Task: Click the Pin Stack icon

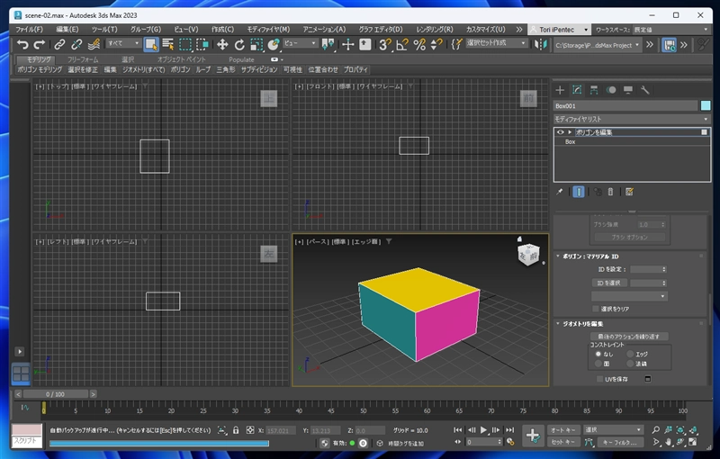Action: [559, 192]
